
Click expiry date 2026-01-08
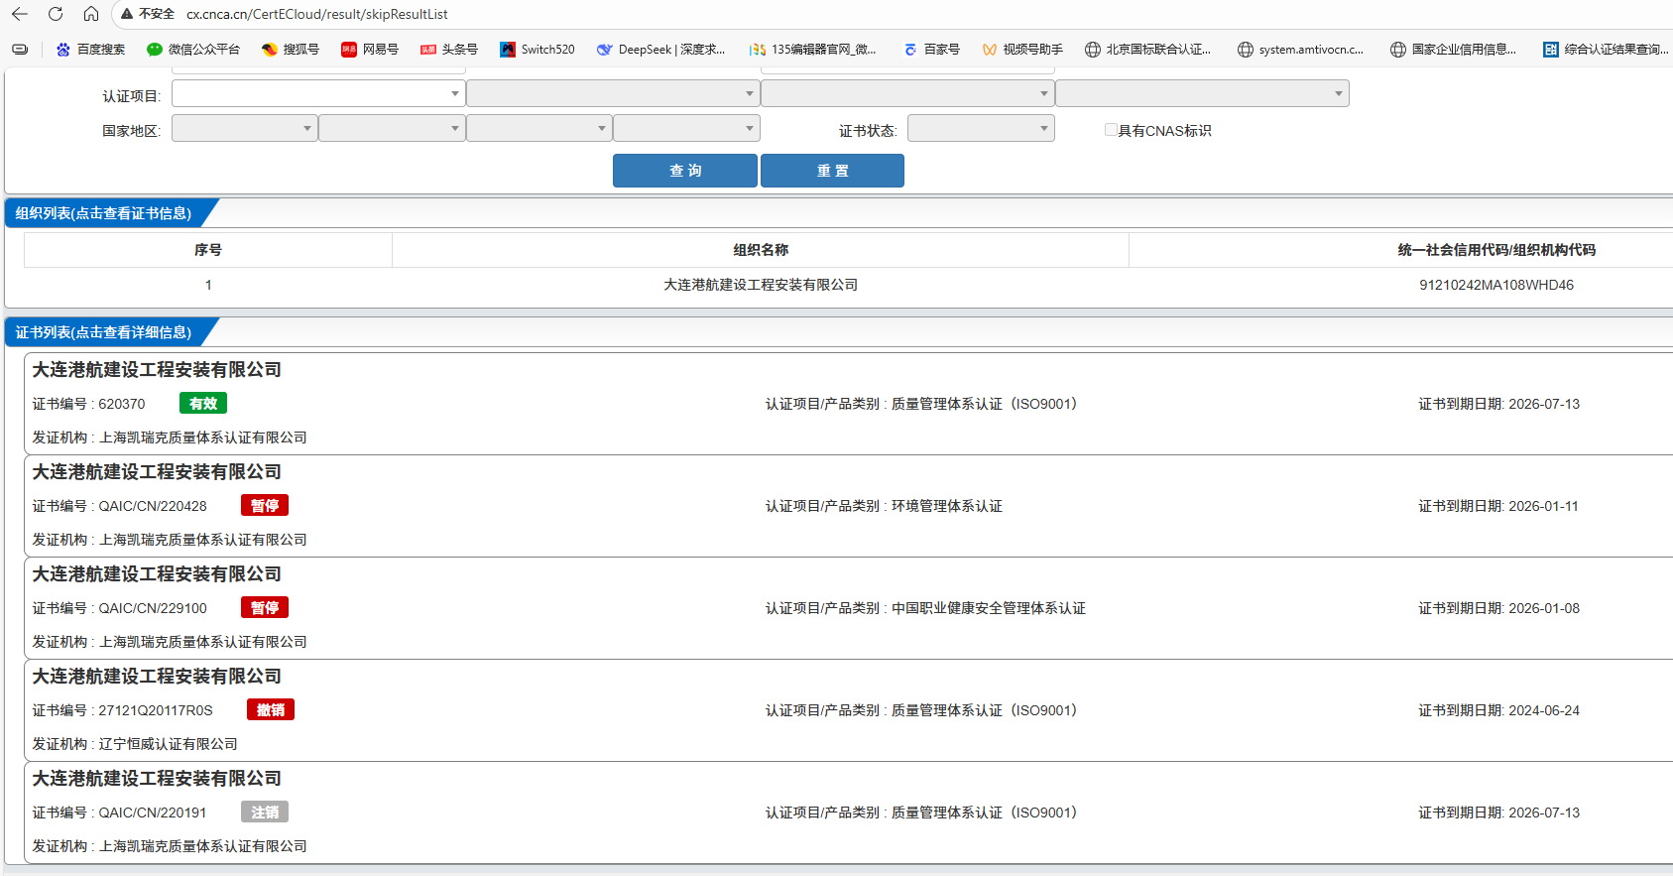click(x=1544, y=608)
